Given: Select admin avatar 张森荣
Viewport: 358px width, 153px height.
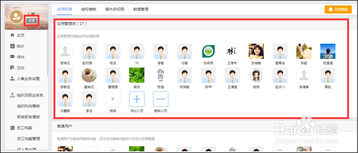Looking at the screenshot, I should 208,51.
